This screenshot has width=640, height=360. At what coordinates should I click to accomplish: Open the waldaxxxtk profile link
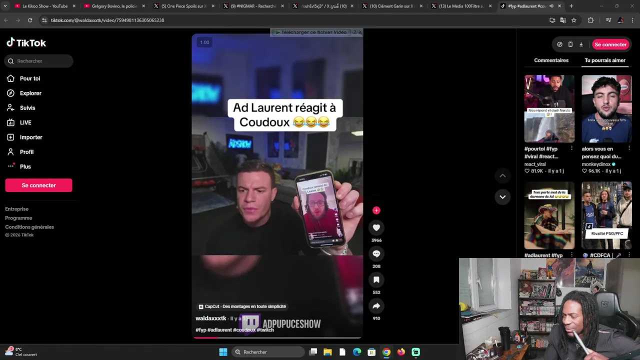pyautogui.click(x=210, y=318)
